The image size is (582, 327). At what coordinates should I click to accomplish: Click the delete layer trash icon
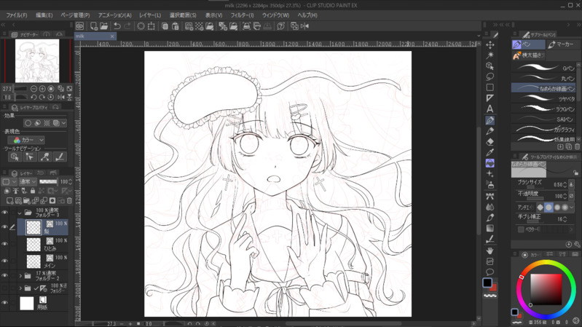tap(69, 201)
